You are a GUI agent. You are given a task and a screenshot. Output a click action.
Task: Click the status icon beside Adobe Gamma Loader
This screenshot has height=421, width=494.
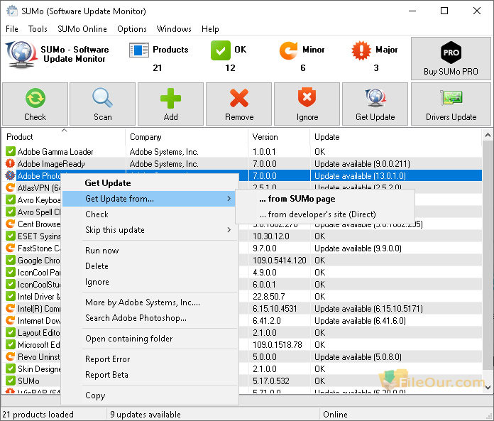tap(11, 151)
